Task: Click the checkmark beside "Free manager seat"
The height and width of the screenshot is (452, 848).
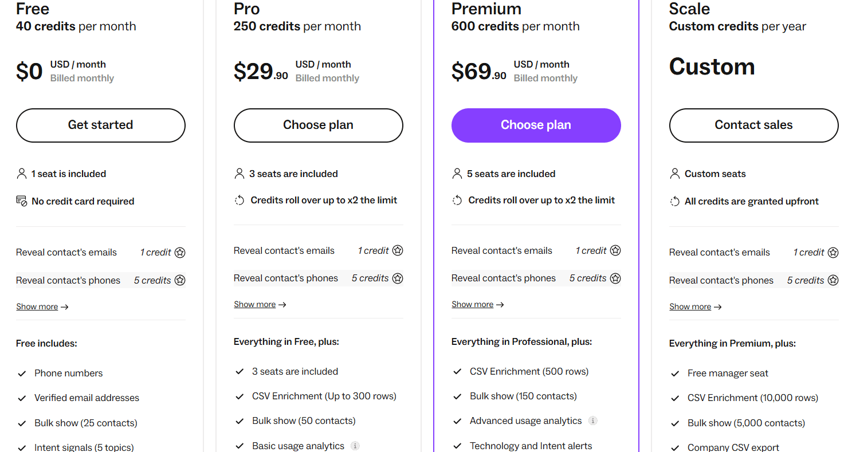Action: click(675, 373)
